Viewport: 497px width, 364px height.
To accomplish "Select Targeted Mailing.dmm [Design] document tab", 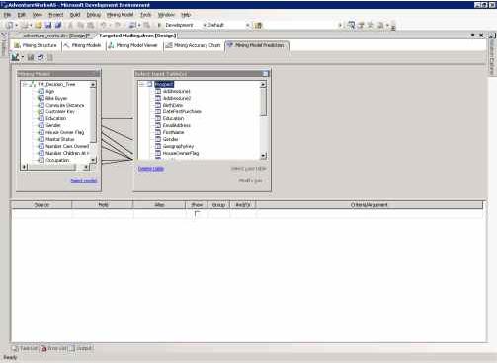I will pyautogui.click(x=137, y=36).
